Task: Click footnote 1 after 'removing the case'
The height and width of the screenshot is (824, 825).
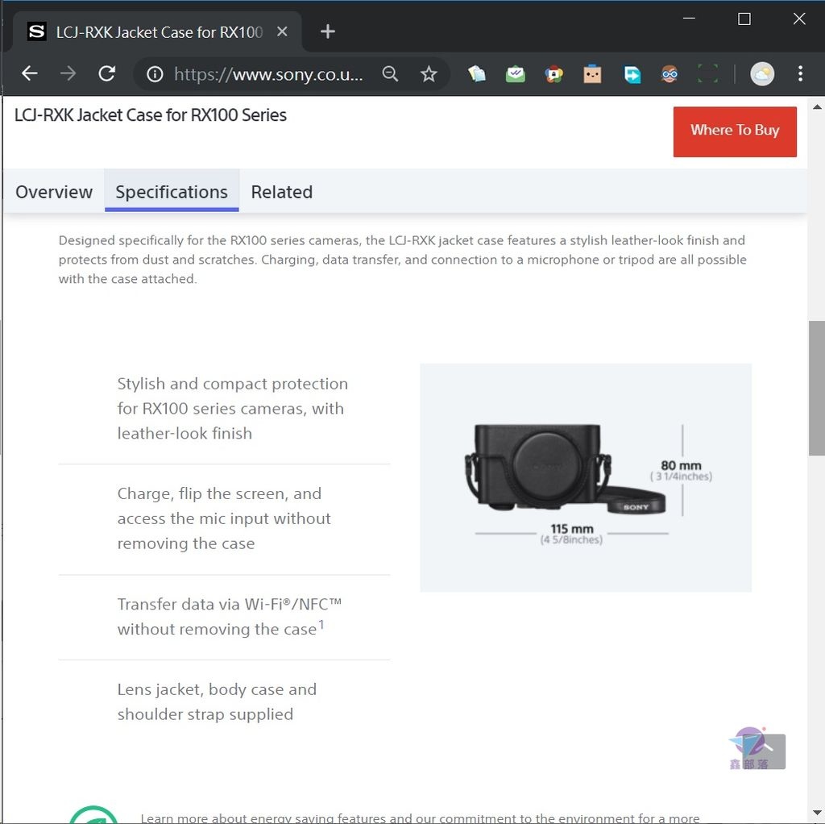Action: click(321, 624)
